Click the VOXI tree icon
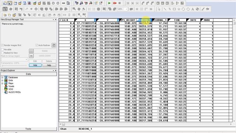This screenshot has width=236, height=133. coord(6,89)
